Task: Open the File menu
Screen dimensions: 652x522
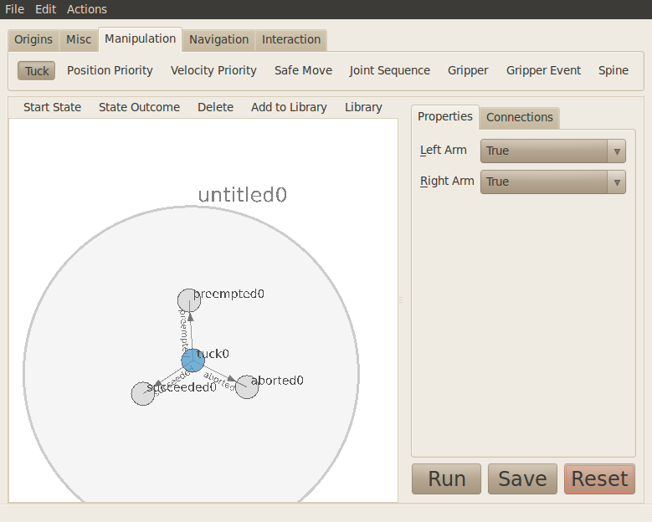Action: pos(14,9)
